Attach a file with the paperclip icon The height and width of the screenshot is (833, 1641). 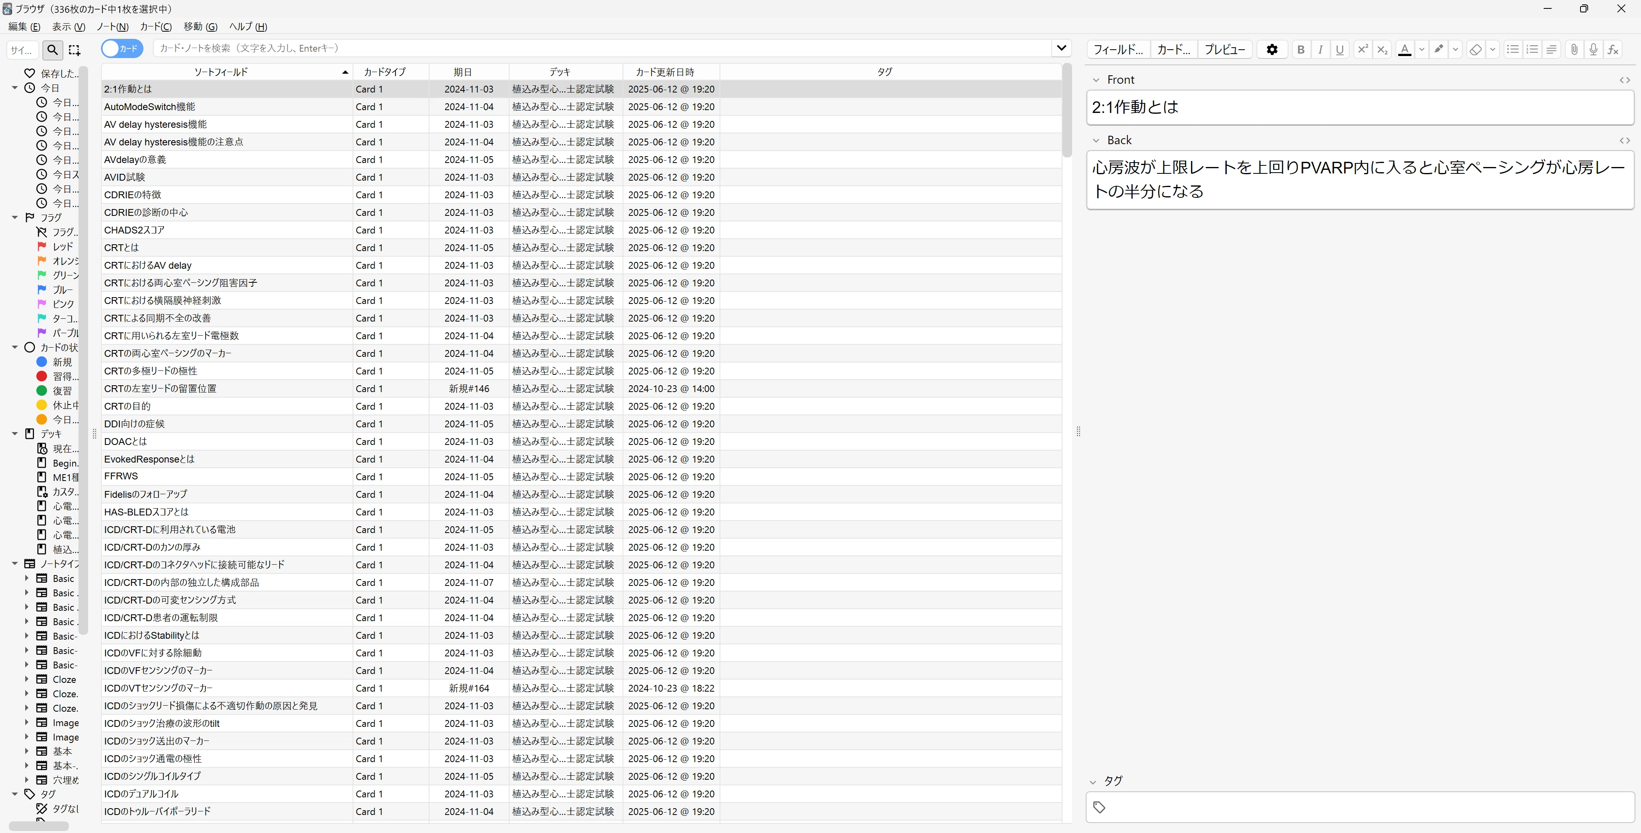pyautogui.click(x=1574, y=49)
